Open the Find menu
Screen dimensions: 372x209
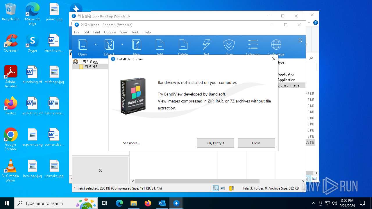click(x=96, y=32)
